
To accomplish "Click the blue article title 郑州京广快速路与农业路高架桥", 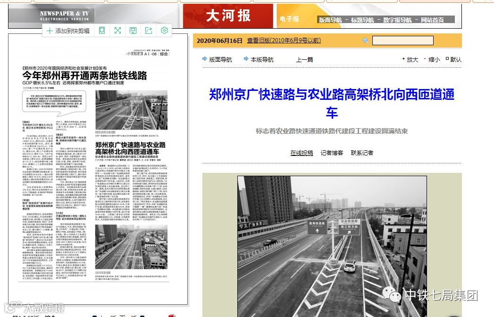I will (332, 103).
